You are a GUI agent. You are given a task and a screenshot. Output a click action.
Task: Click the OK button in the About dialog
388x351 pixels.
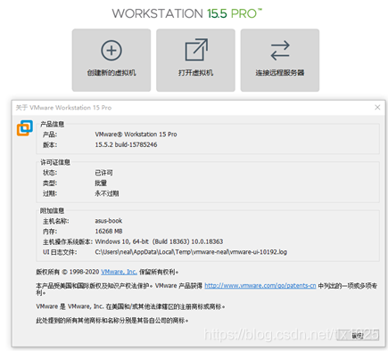[x=358, y=336]
